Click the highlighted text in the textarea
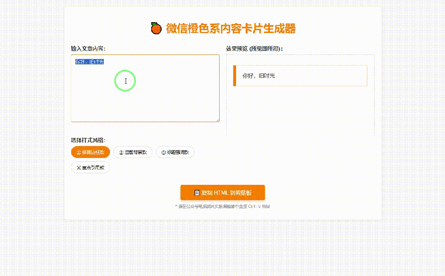 (x=89, y=62)
